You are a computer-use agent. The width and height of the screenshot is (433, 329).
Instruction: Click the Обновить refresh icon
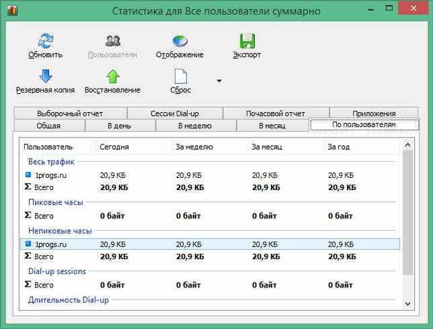pyautogui.click(x=46, y=41)
